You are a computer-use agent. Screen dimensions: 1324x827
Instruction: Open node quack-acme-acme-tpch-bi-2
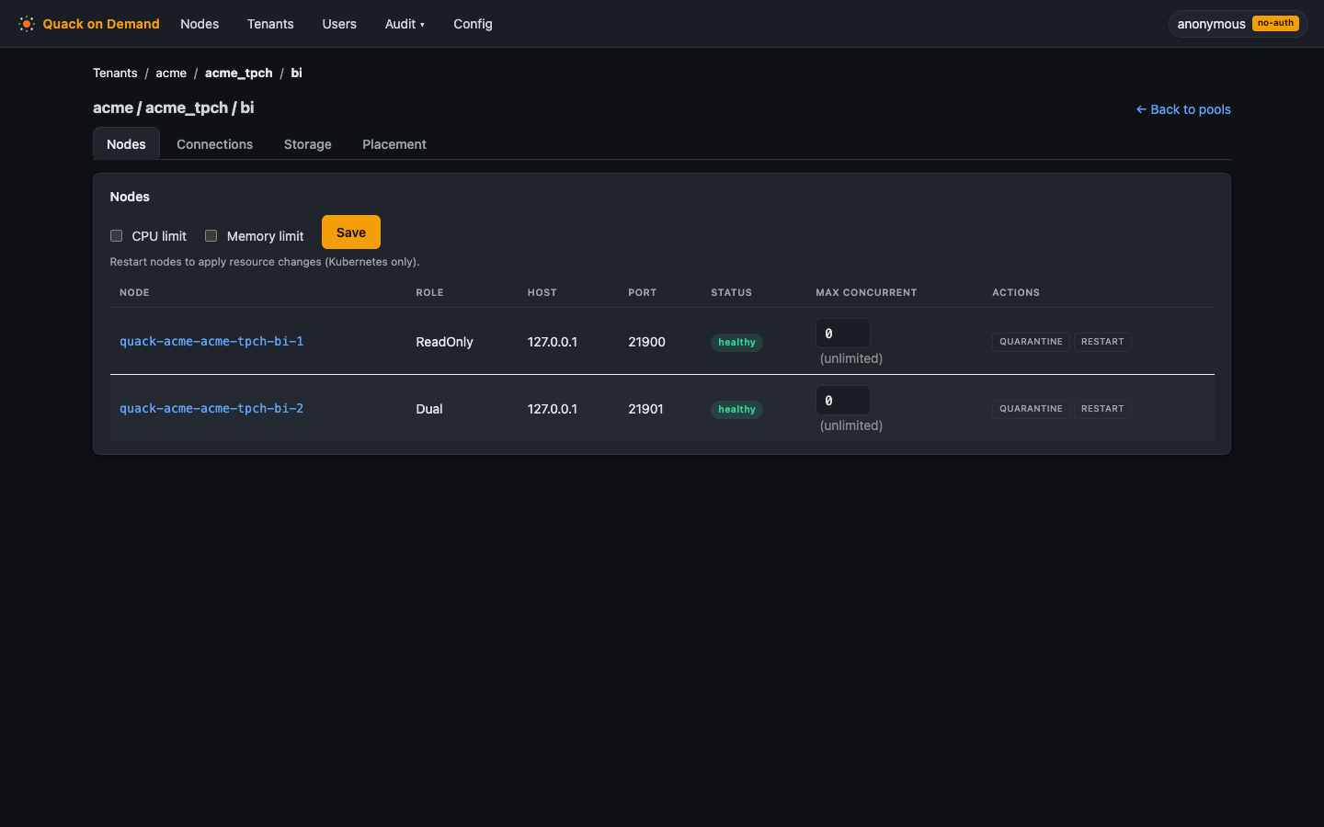(x=211, y=408)
